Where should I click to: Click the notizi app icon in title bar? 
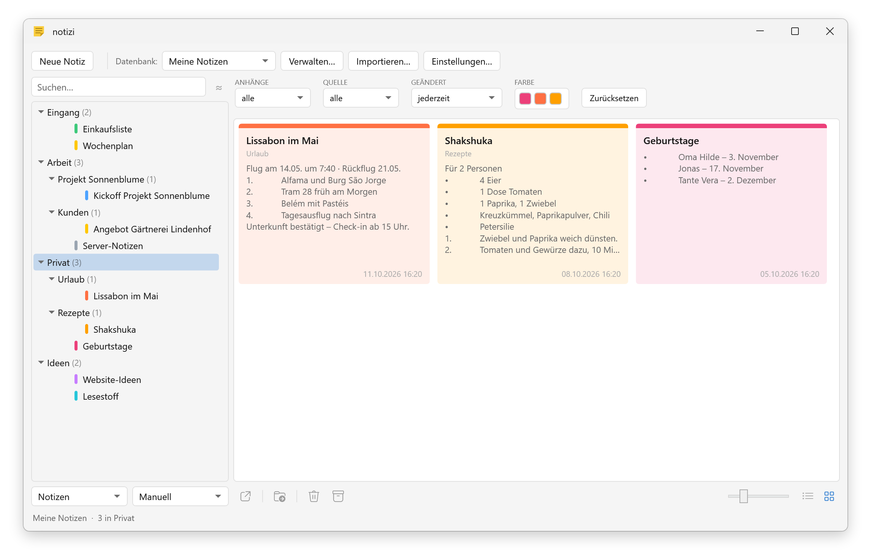click(39, 32)
